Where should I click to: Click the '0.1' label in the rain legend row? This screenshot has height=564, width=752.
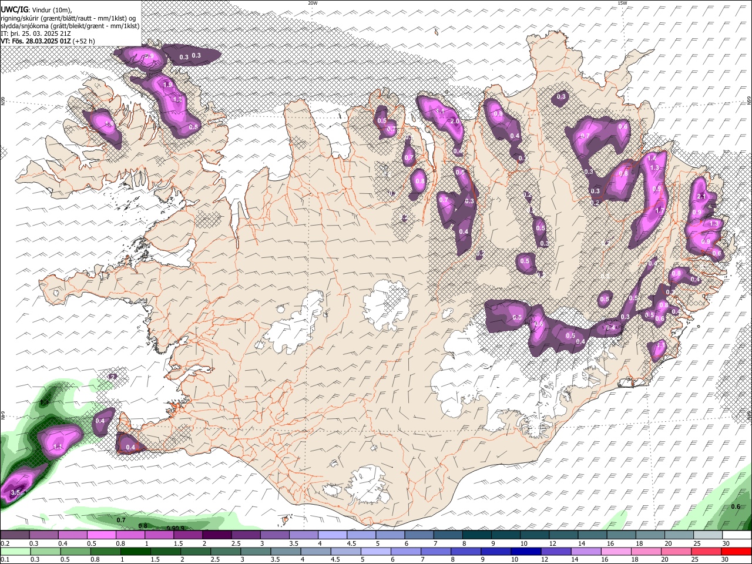5,560
